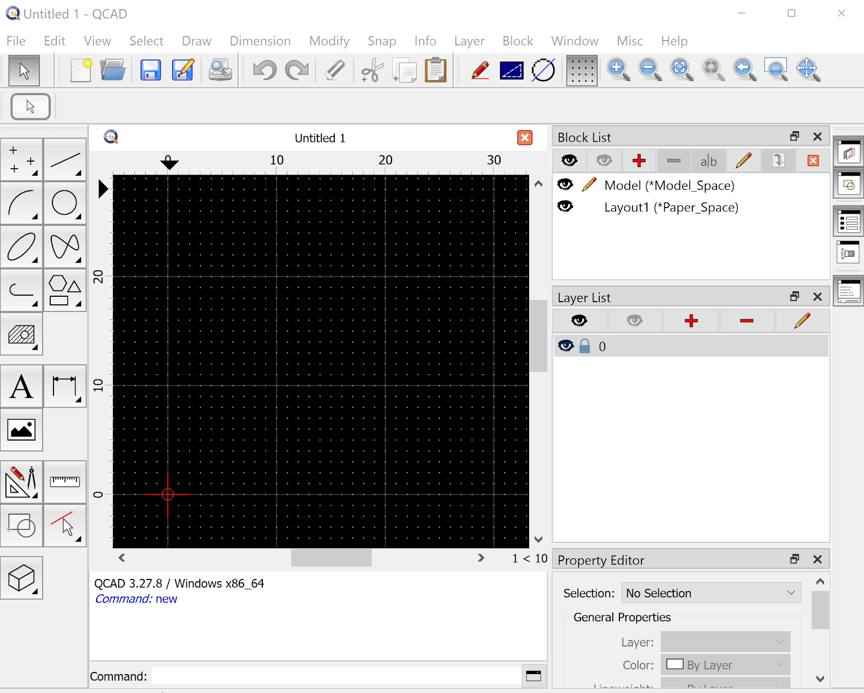Expand the Layer dropdown in General Properties
Image resolution: width=864 pixels, height=693 pixels.
click(x=725, y=642)
